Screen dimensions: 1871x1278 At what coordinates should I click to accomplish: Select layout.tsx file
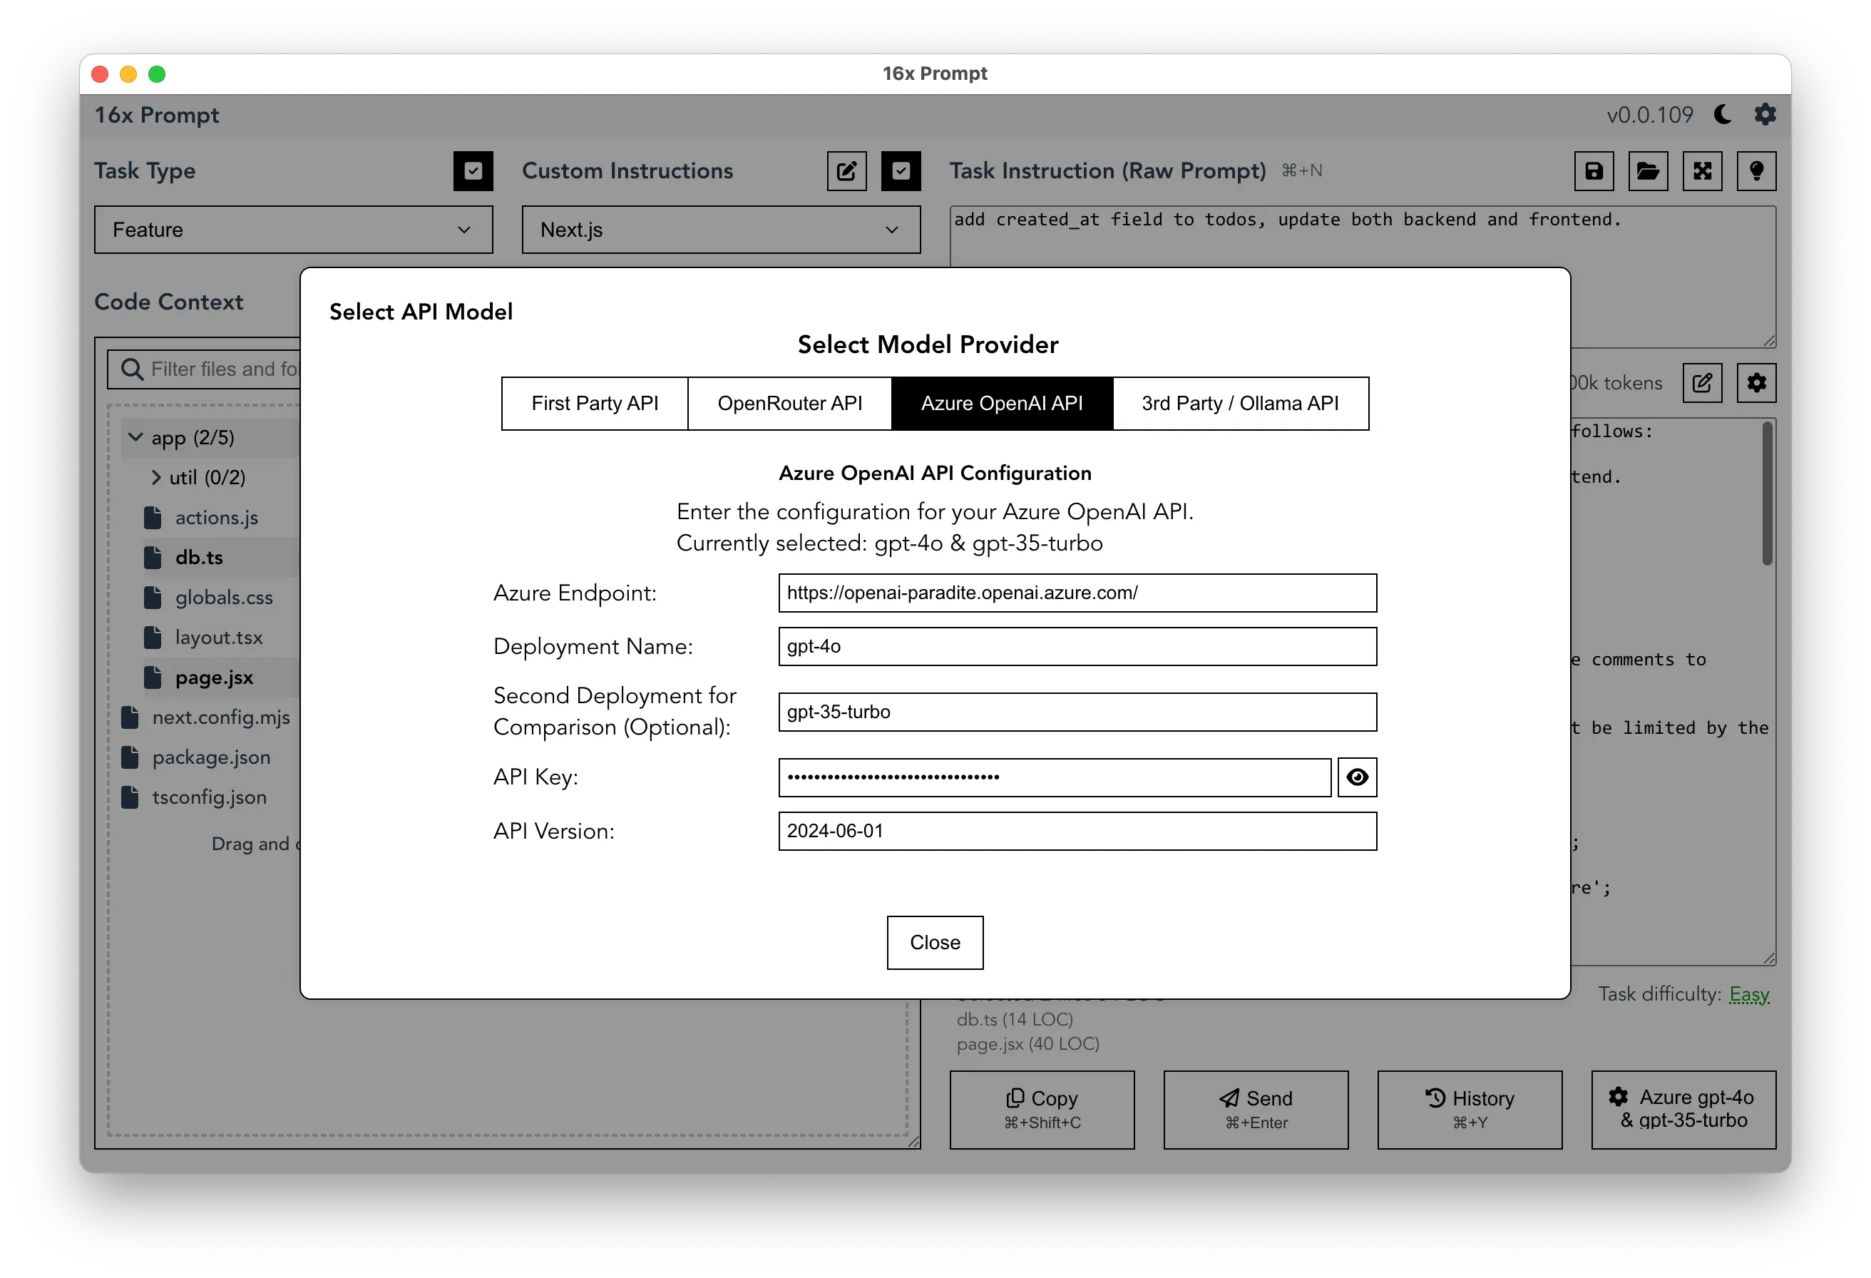(x=218, y=637)
